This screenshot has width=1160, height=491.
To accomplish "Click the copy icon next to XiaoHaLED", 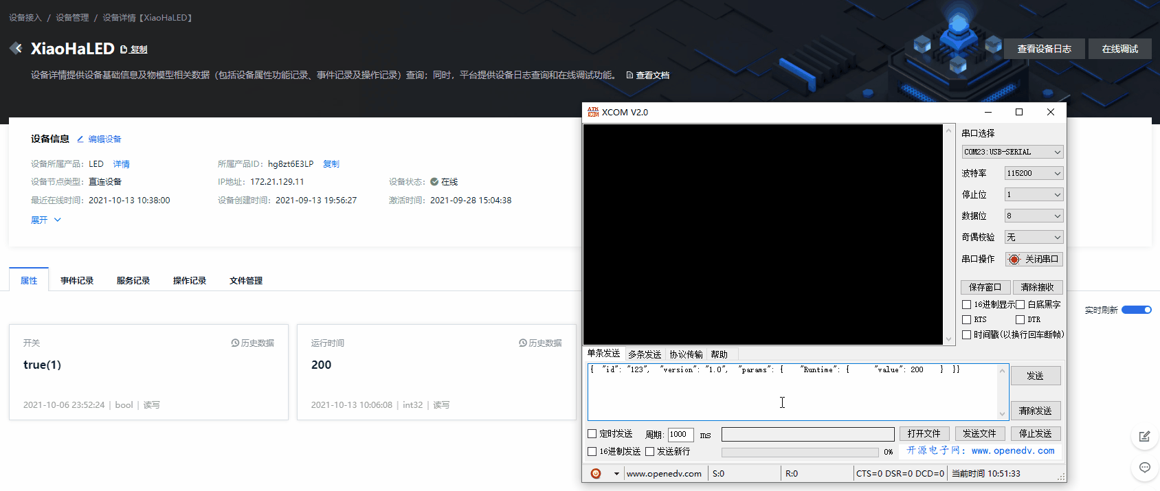I will 124,49.
